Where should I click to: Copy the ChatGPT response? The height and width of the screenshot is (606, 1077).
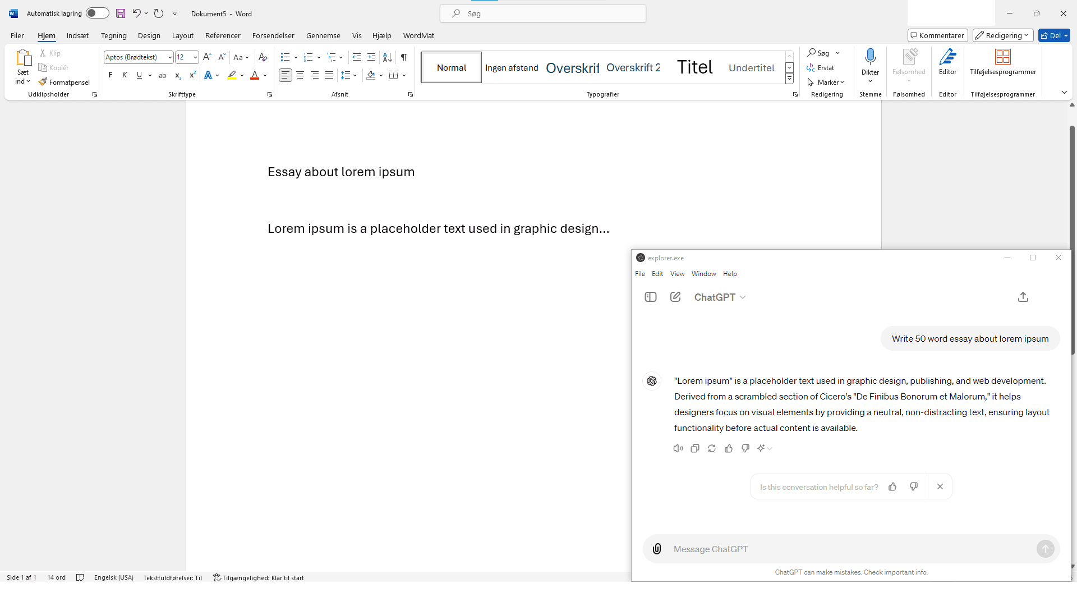(x=695, y=448)
